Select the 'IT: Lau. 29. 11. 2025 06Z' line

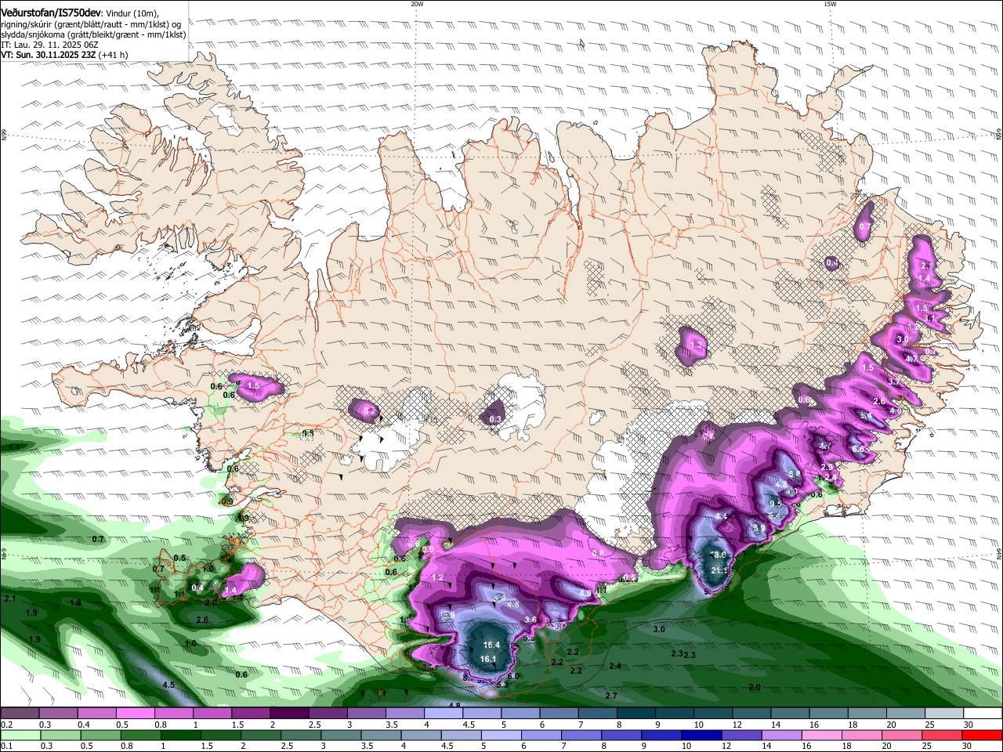(49, 45)
